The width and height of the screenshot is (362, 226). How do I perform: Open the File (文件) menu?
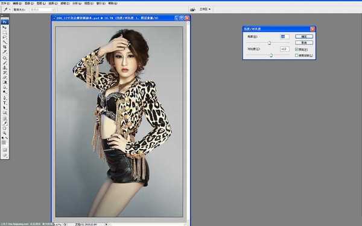pyautogui.click(x=5, y=4)
